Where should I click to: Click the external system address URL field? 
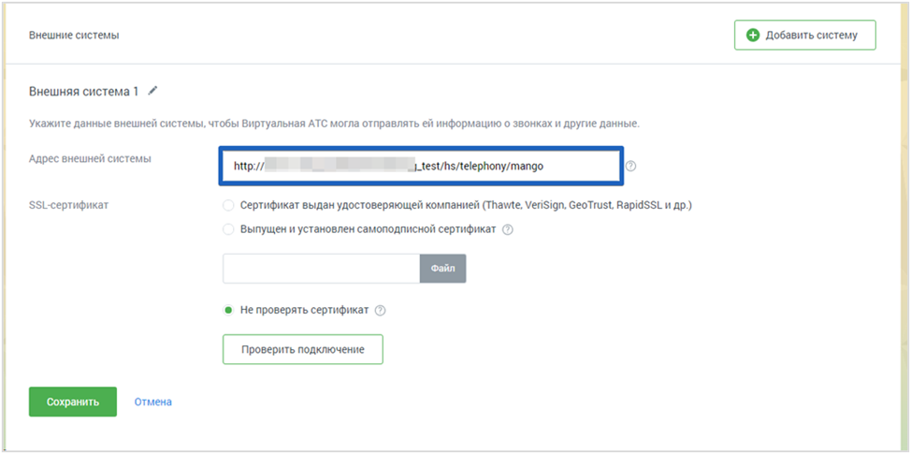click(419, 166)
